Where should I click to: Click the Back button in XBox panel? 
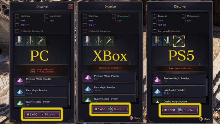click(135, 118)
